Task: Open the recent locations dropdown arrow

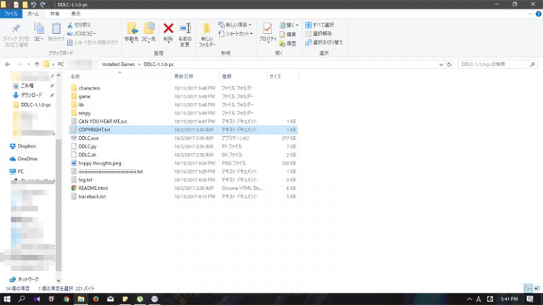Action: pyautogui.click(x=28, y=64)
